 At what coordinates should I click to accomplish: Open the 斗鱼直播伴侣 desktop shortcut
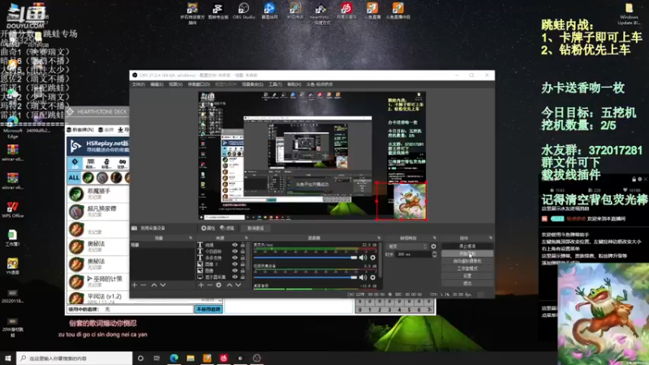(398, 11)
